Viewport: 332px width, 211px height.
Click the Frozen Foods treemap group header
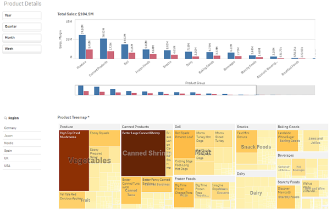[x=204, y=179]
